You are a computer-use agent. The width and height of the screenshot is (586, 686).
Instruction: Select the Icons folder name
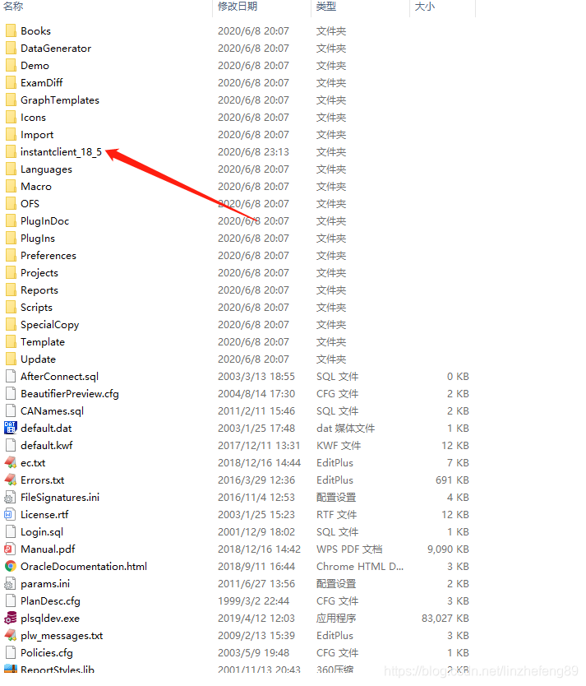33,118
